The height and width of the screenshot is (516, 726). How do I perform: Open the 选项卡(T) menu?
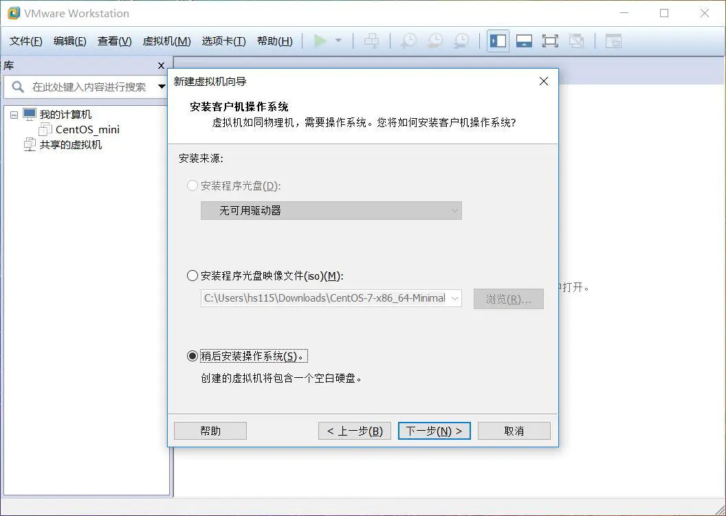click(223, 41)
